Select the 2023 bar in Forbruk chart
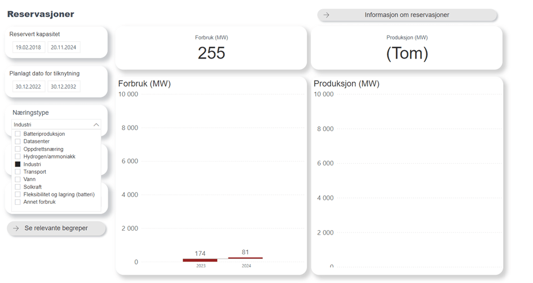This screenshot has height=283, width=533. pos(200,260)
